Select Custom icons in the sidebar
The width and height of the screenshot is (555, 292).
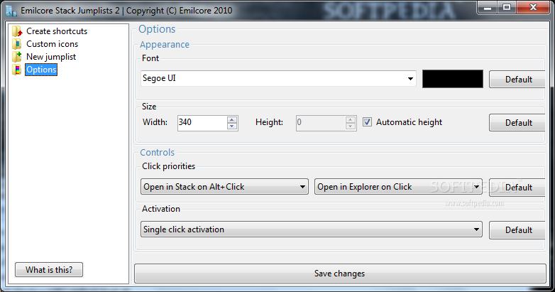(x=52, y=44)
